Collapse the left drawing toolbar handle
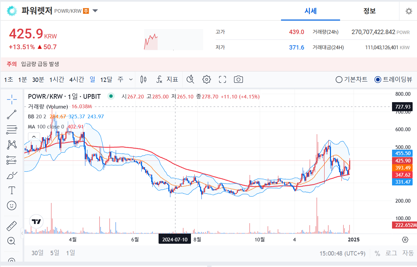 click(22, 233)
